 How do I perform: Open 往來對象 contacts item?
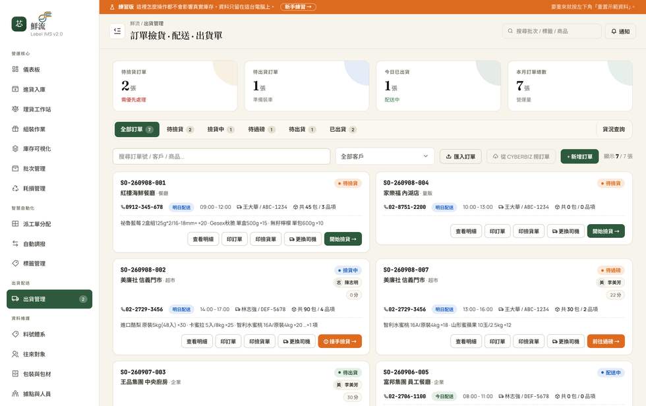[49, 354]
